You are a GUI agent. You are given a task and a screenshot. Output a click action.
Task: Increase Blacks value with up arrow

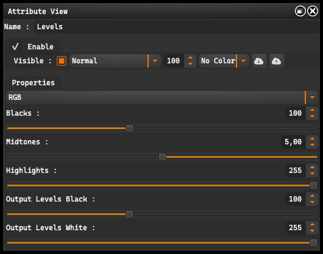(312, 110)
